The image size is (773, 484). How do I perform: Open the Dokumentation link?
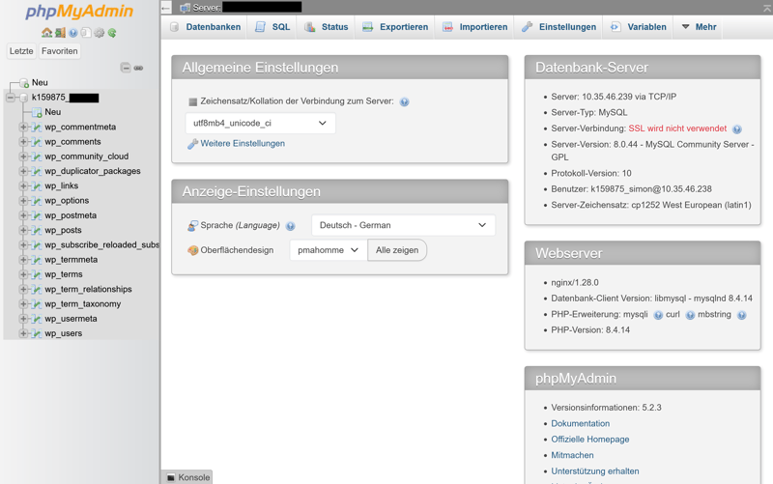pyautogui.click(x=581, y=423)
